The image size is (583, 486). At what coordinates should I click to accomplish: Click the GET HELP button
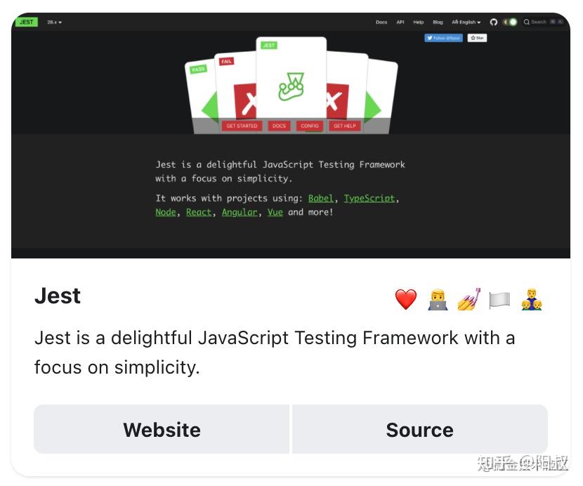[x=345, y=126]
